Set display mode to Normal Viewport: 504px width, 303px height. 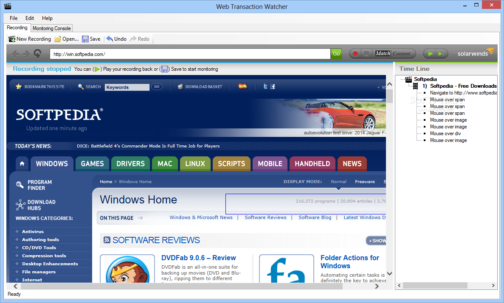[x=338, y=182]
